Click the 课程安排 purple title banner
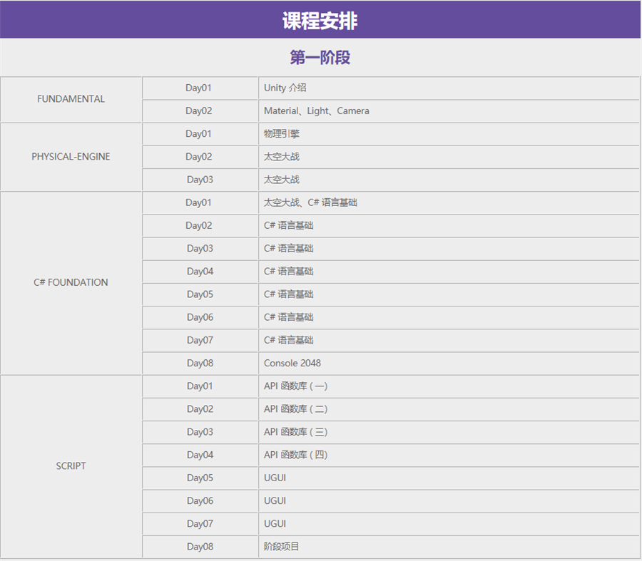This screenshot has width=642, height=561. 320,21
